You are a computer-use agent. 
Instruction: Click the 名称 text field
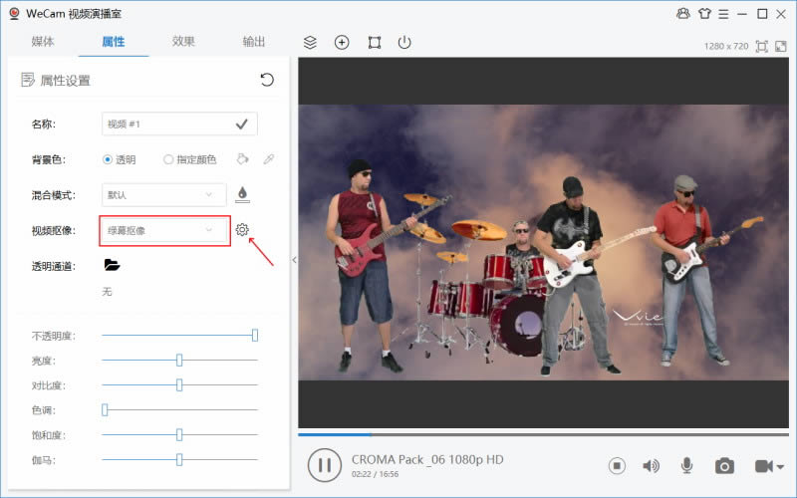pyautogui.click(x=179, y=124)
